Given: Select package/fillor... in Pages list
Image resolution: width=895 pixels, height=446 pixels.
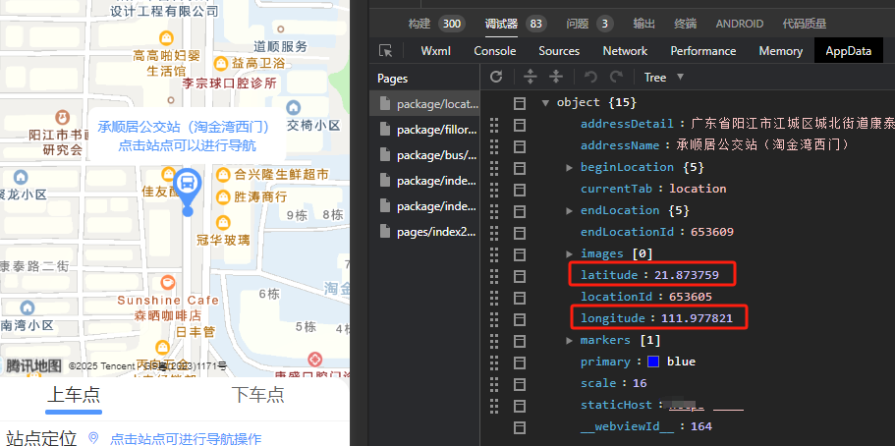Looking at the screenshot, I should [424, 130].
